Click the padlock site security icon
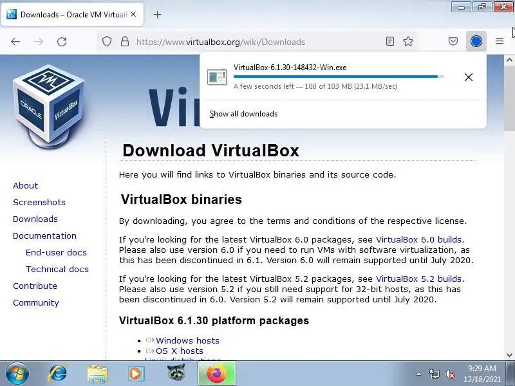Viewport: 515px width, 386px height. (x=125, y=42)
